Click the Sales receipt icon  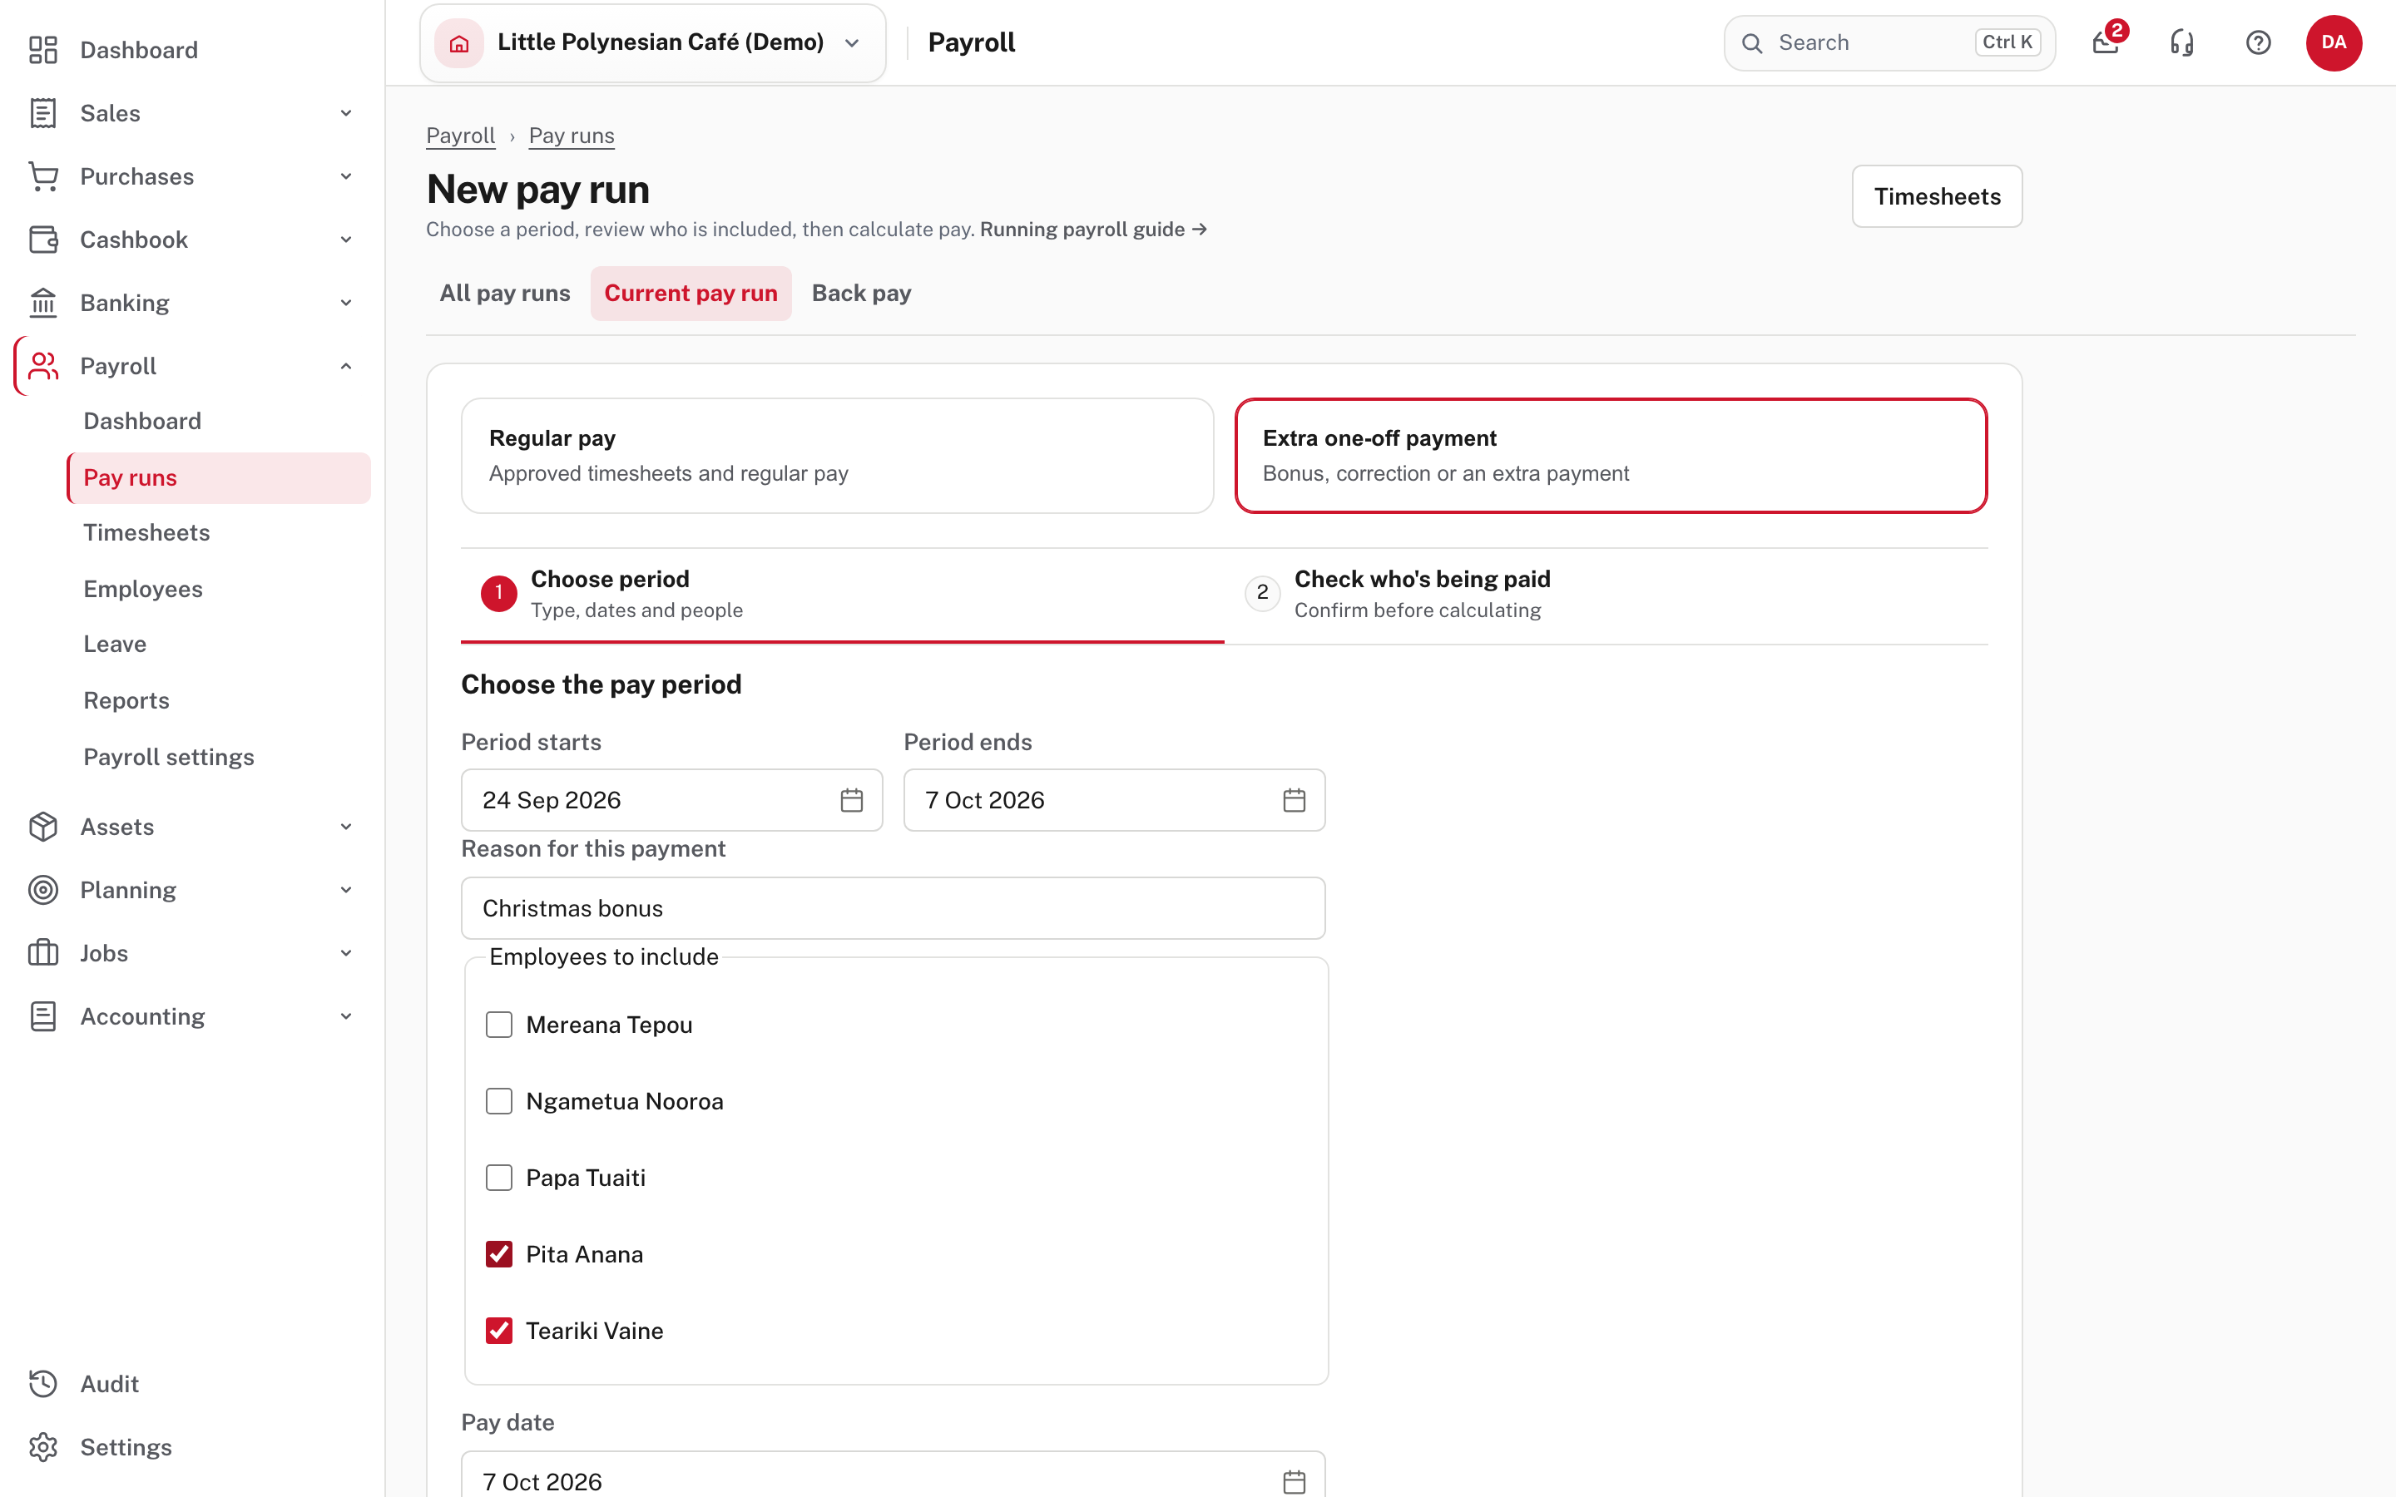point(42,113)
